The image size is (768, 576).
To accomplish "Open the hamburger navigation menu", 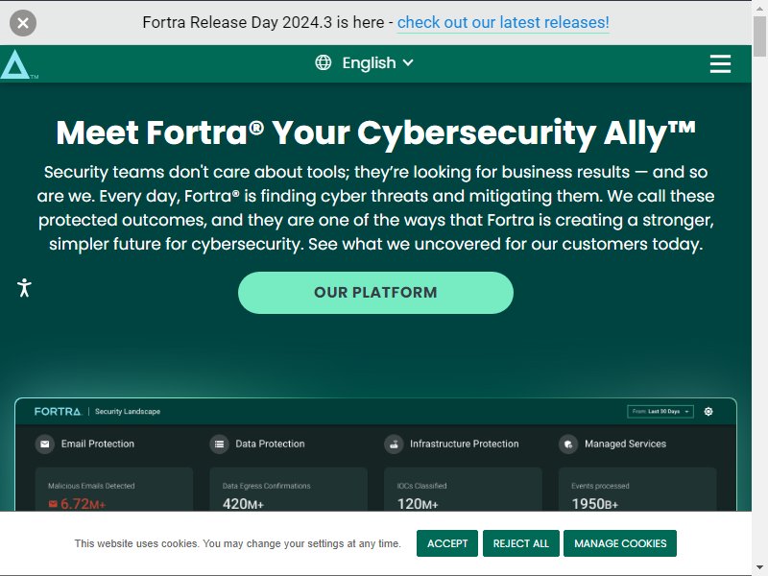I will pos(720,63).
